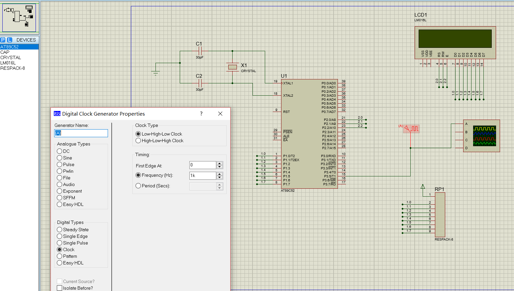This screenshot has height=291, width=514.
Task: Select CRYSTAL in devices list
Action: (x=19, y=57)
